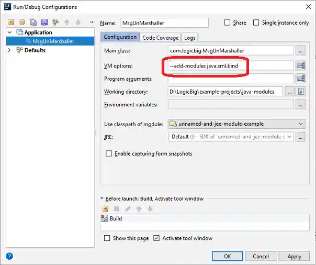Browse for alternative JRE
Screen dimensions: 316x265
(300, 137)
